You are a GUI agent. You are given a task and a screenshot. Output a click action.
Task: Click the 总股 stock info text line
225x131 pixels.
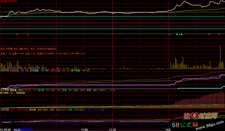pos(42,54)
